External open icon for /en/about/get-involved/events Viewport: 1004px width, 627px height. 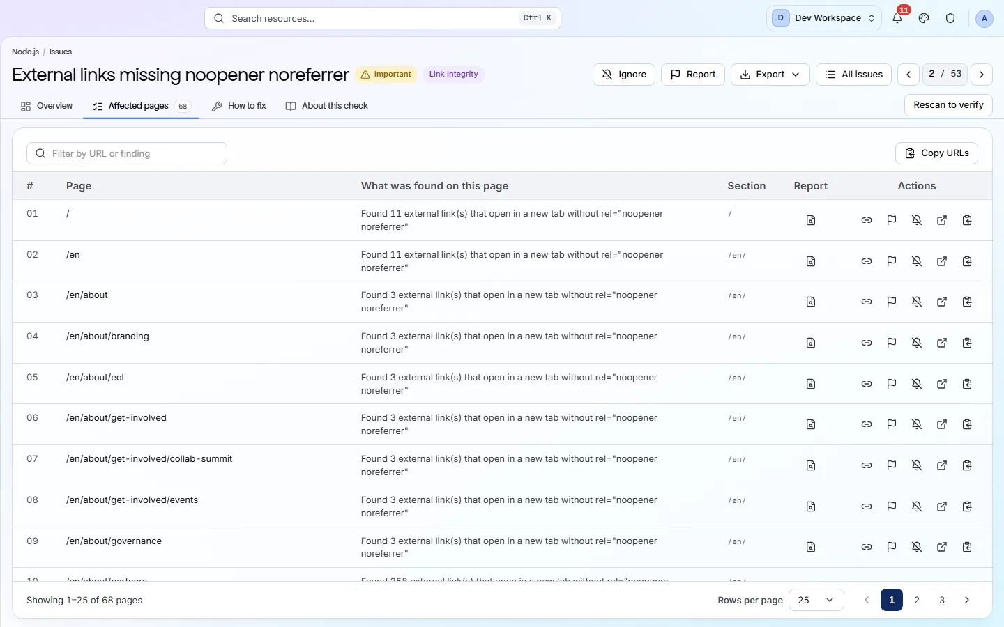coord(942,506)
